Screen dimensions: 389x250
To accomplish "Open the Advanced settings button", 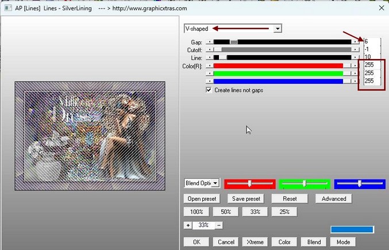I will [333, 198].
